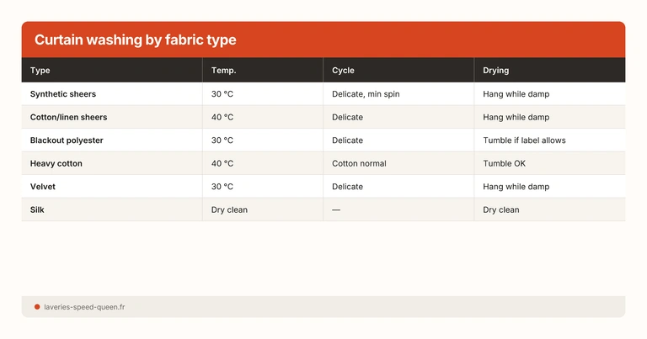Click the 30 °C cell for Velvet
647x339 pixels.
point(222,187)
